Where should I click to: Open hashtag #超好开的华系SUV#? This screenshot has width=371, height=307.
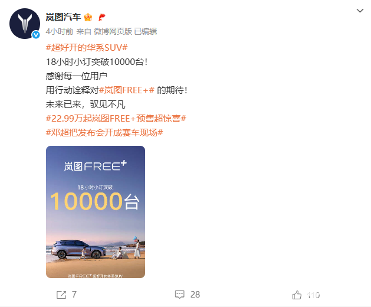pos(87,48)
